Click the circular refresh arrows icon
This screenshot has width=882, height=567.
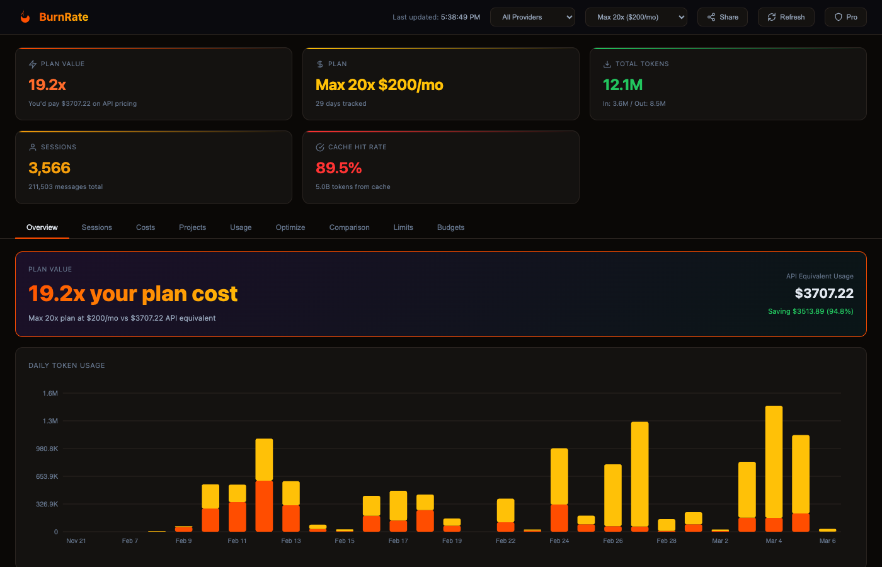tap(772, 17)
